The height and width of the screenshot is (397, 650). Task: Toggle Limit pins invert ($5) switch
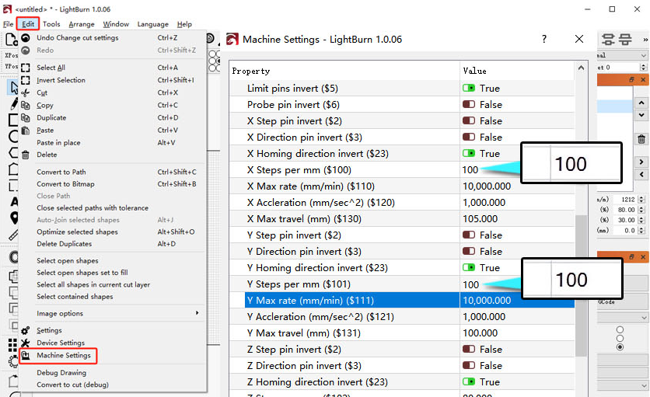click(469, 89)
